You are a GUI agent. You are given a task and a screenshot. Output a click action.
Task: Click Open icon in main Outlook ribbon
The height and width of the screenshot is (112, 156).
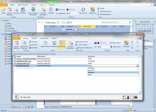[4, 11]
